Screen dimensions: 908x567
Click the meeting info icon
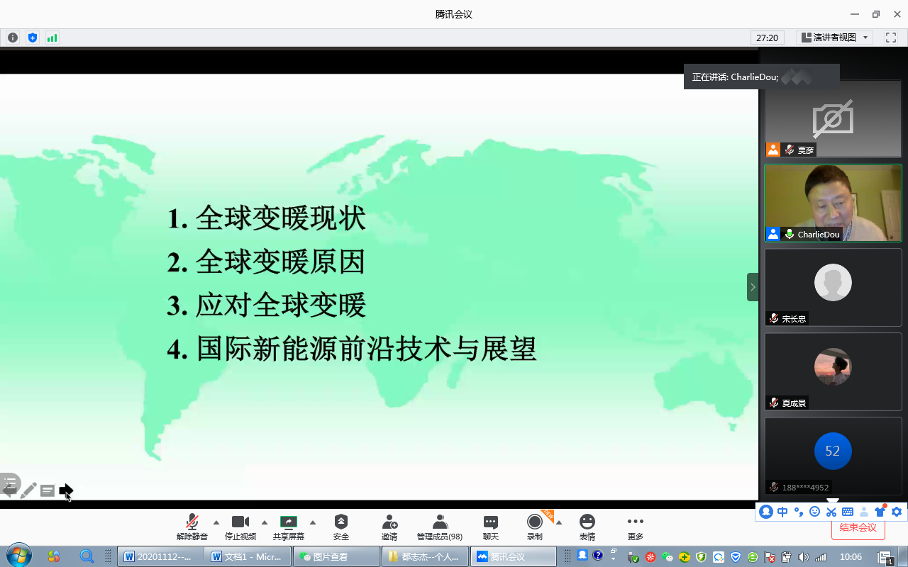coord(13,38)
